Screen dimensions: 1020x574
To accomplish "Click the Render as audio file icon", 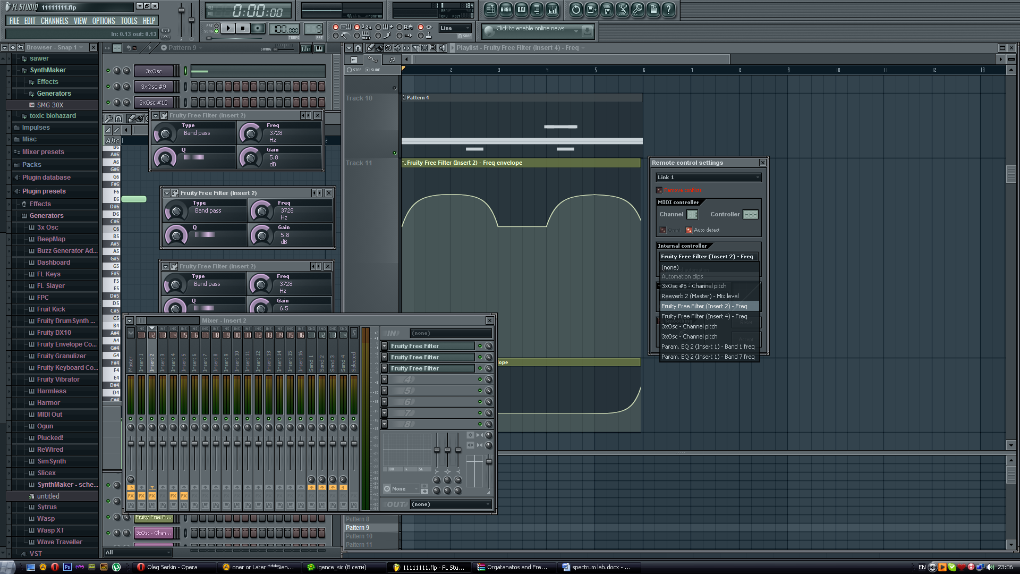I will pyautogui.click(x=607, y=9).
